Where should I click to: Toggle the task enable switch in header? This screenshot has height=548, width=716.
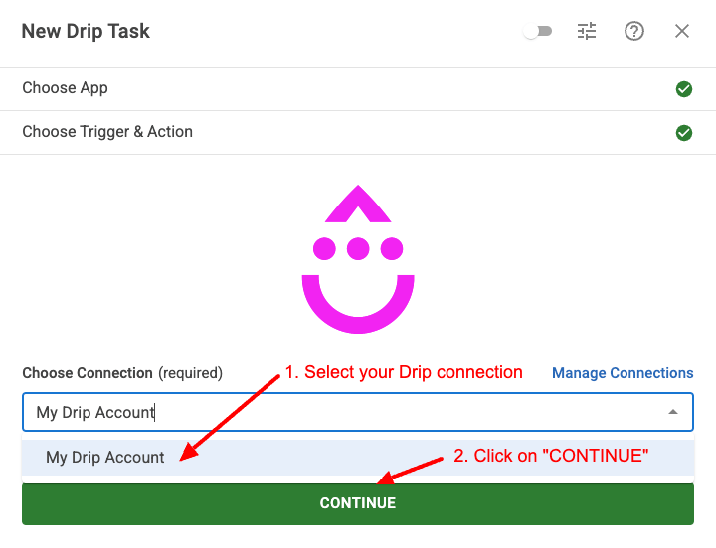tap(537, 31)
